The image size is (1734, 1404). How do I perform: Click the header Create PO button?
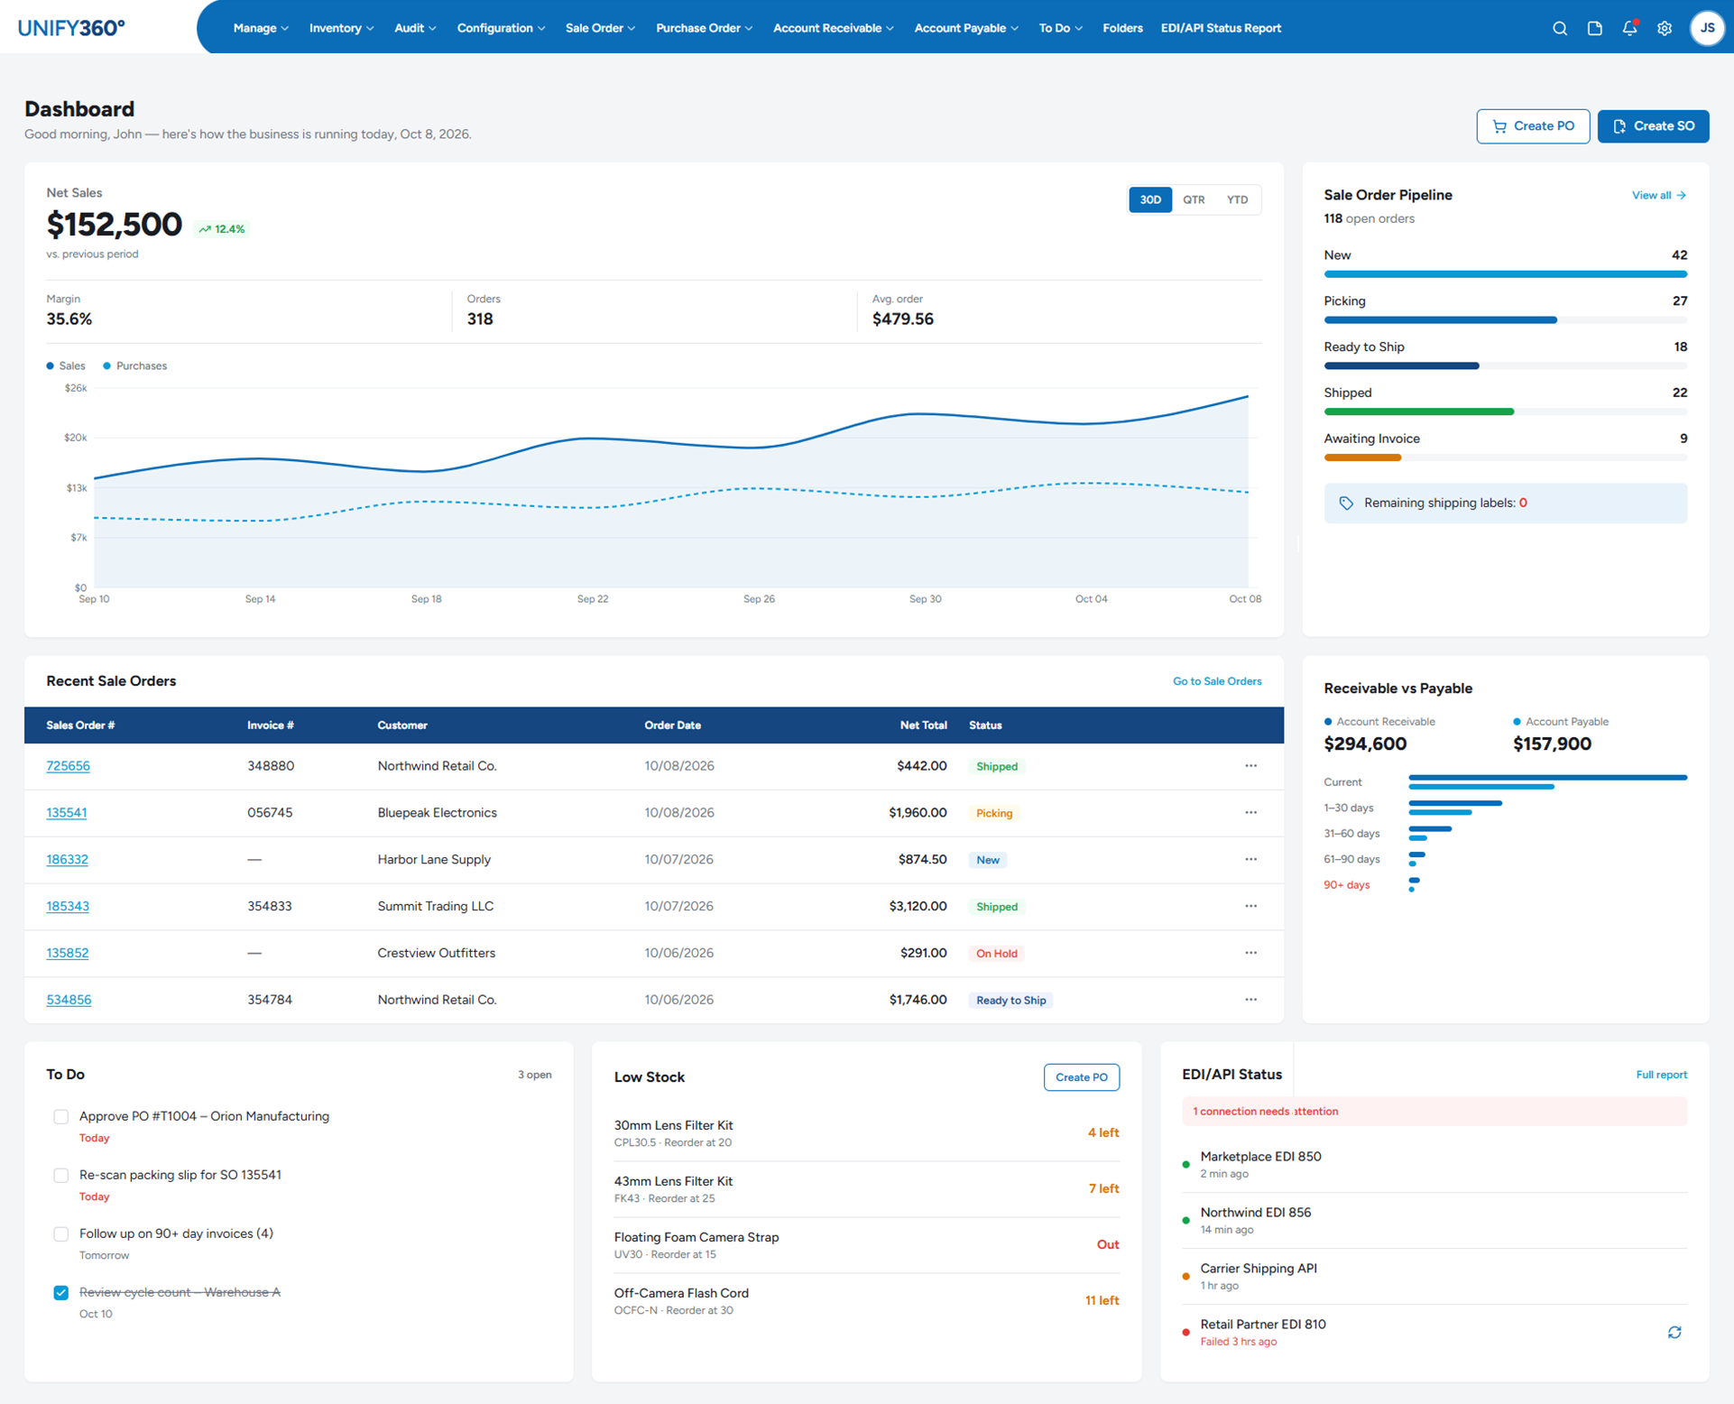(1533, 126)
